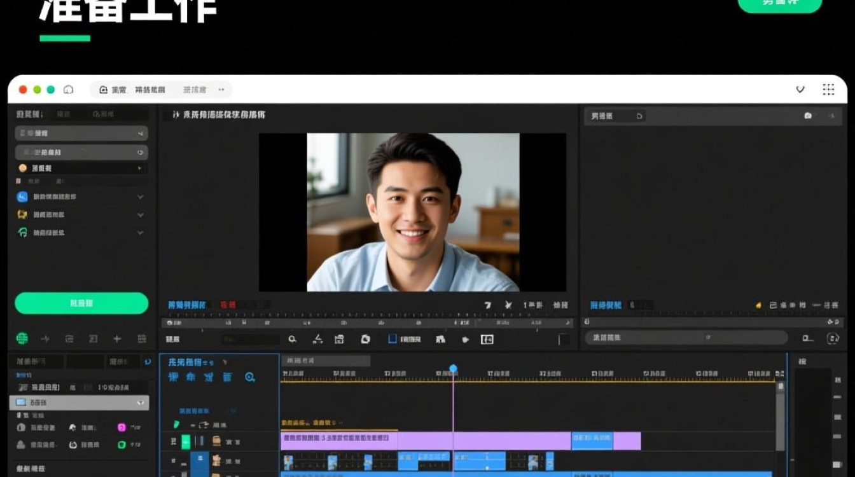Click the blue magnifier tool in the timeline header
This screenshot has width=855, height=477.
(250, 377)
